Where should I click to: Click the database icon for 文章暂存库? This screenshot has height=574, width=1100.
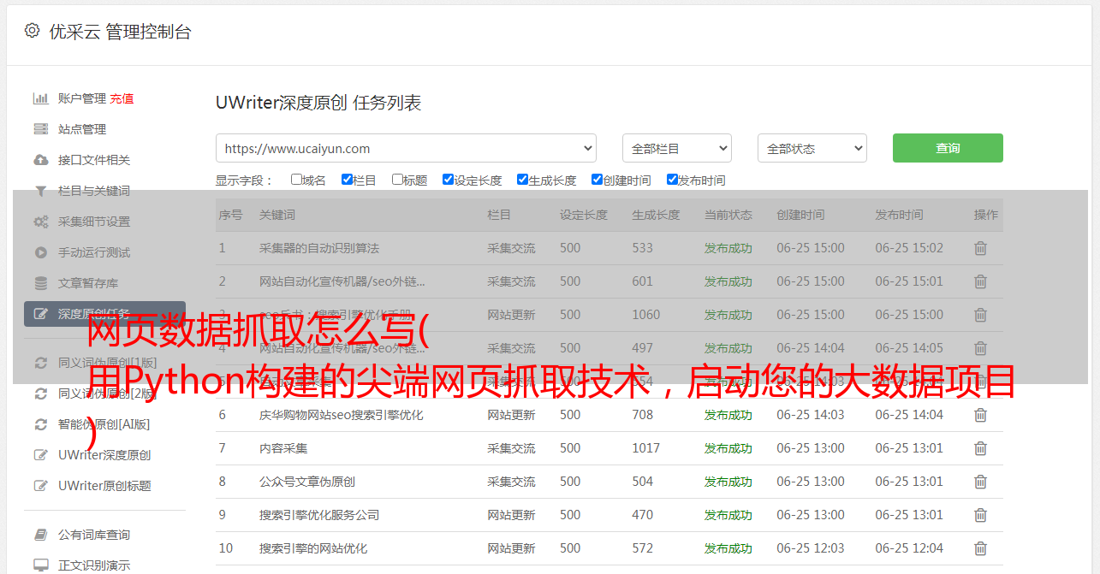(x=40, y=283)
